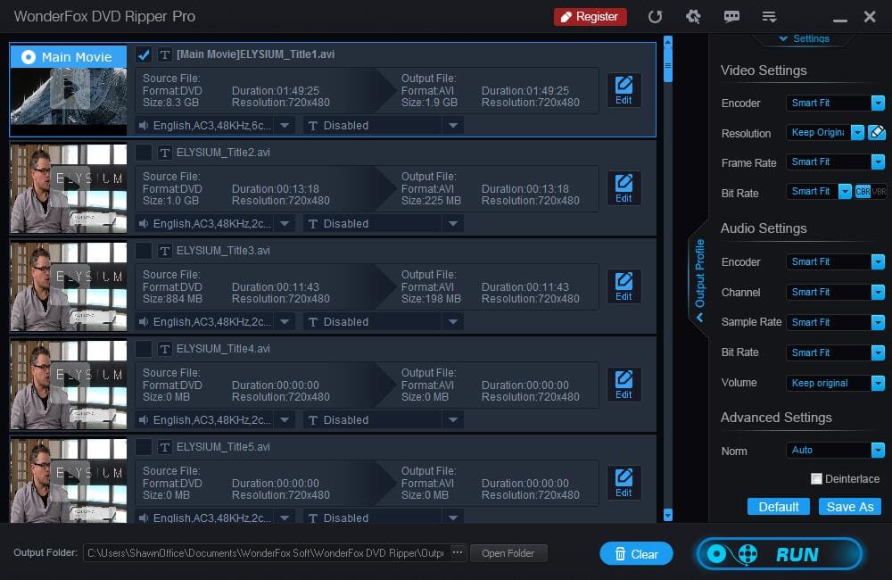Enable the Deinterlace checkbox
The height and width of the screenshot is (580, 892).
[x=816, y=479]
